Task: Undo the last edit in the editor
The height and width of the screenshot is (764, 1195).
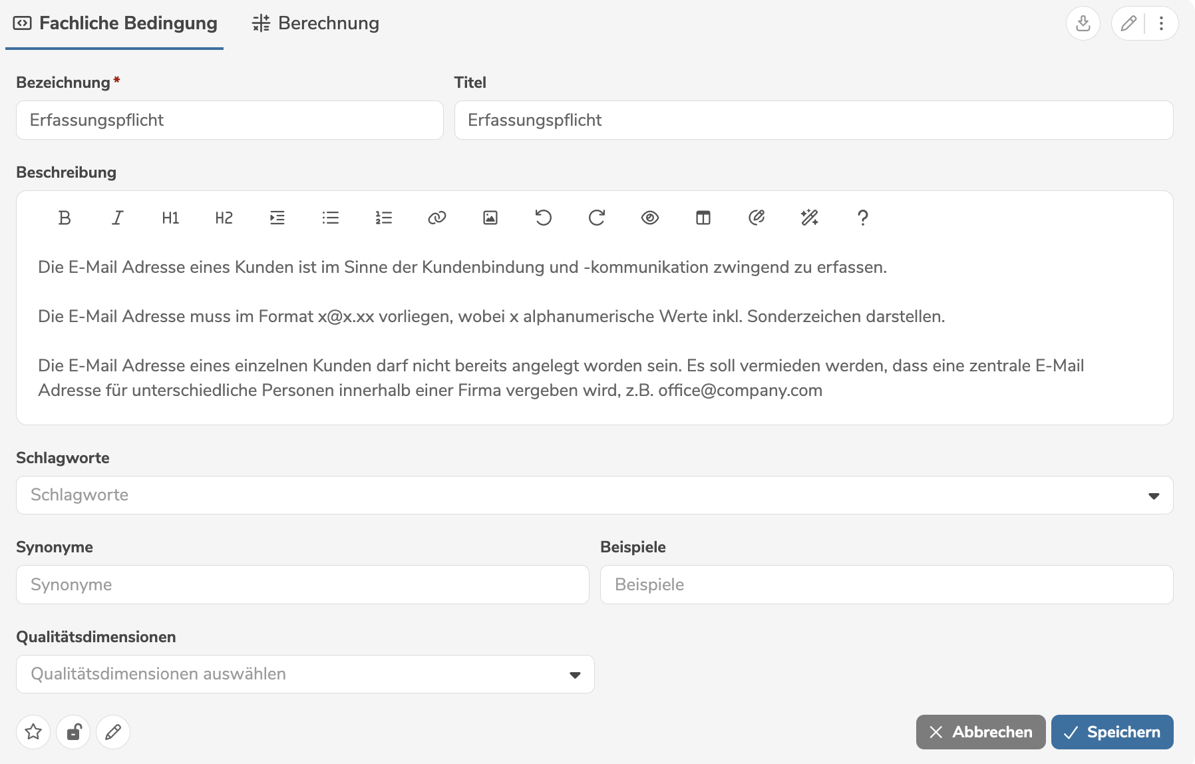Action: click(544, 218)
